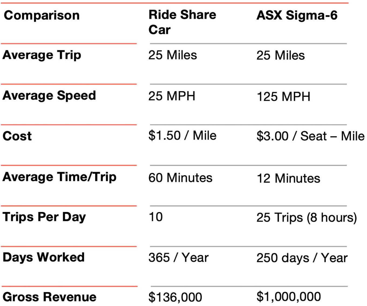Select the 60 Minutes time cell
Viewport: 367px width, 306px height.
(x=181, y=178)
